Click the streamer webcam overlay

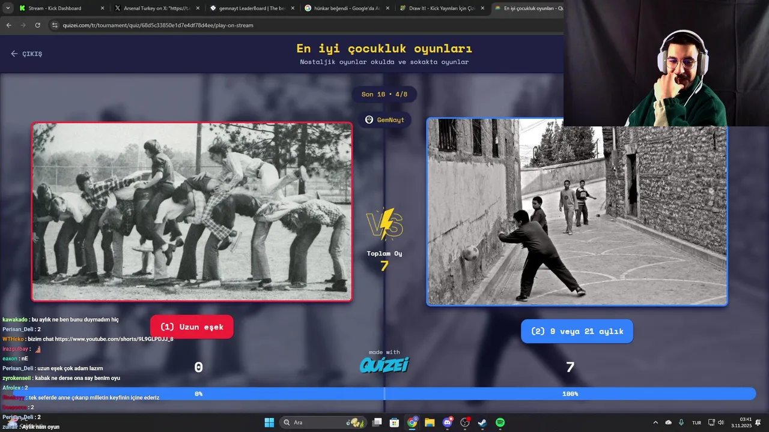[666, 63]
